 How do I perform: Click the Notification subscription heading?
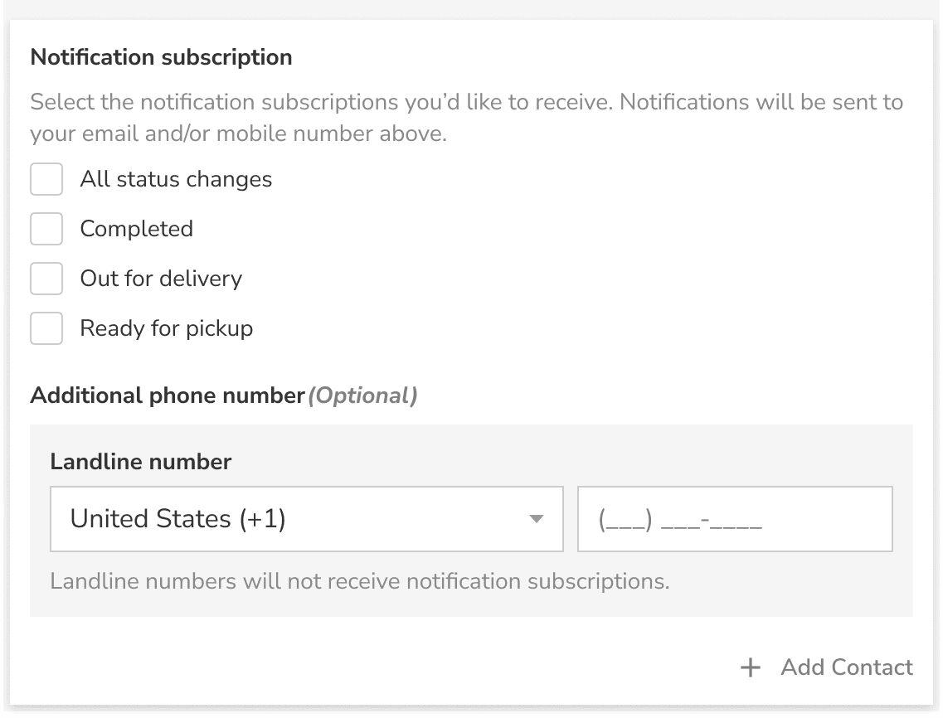coord(161,57)
